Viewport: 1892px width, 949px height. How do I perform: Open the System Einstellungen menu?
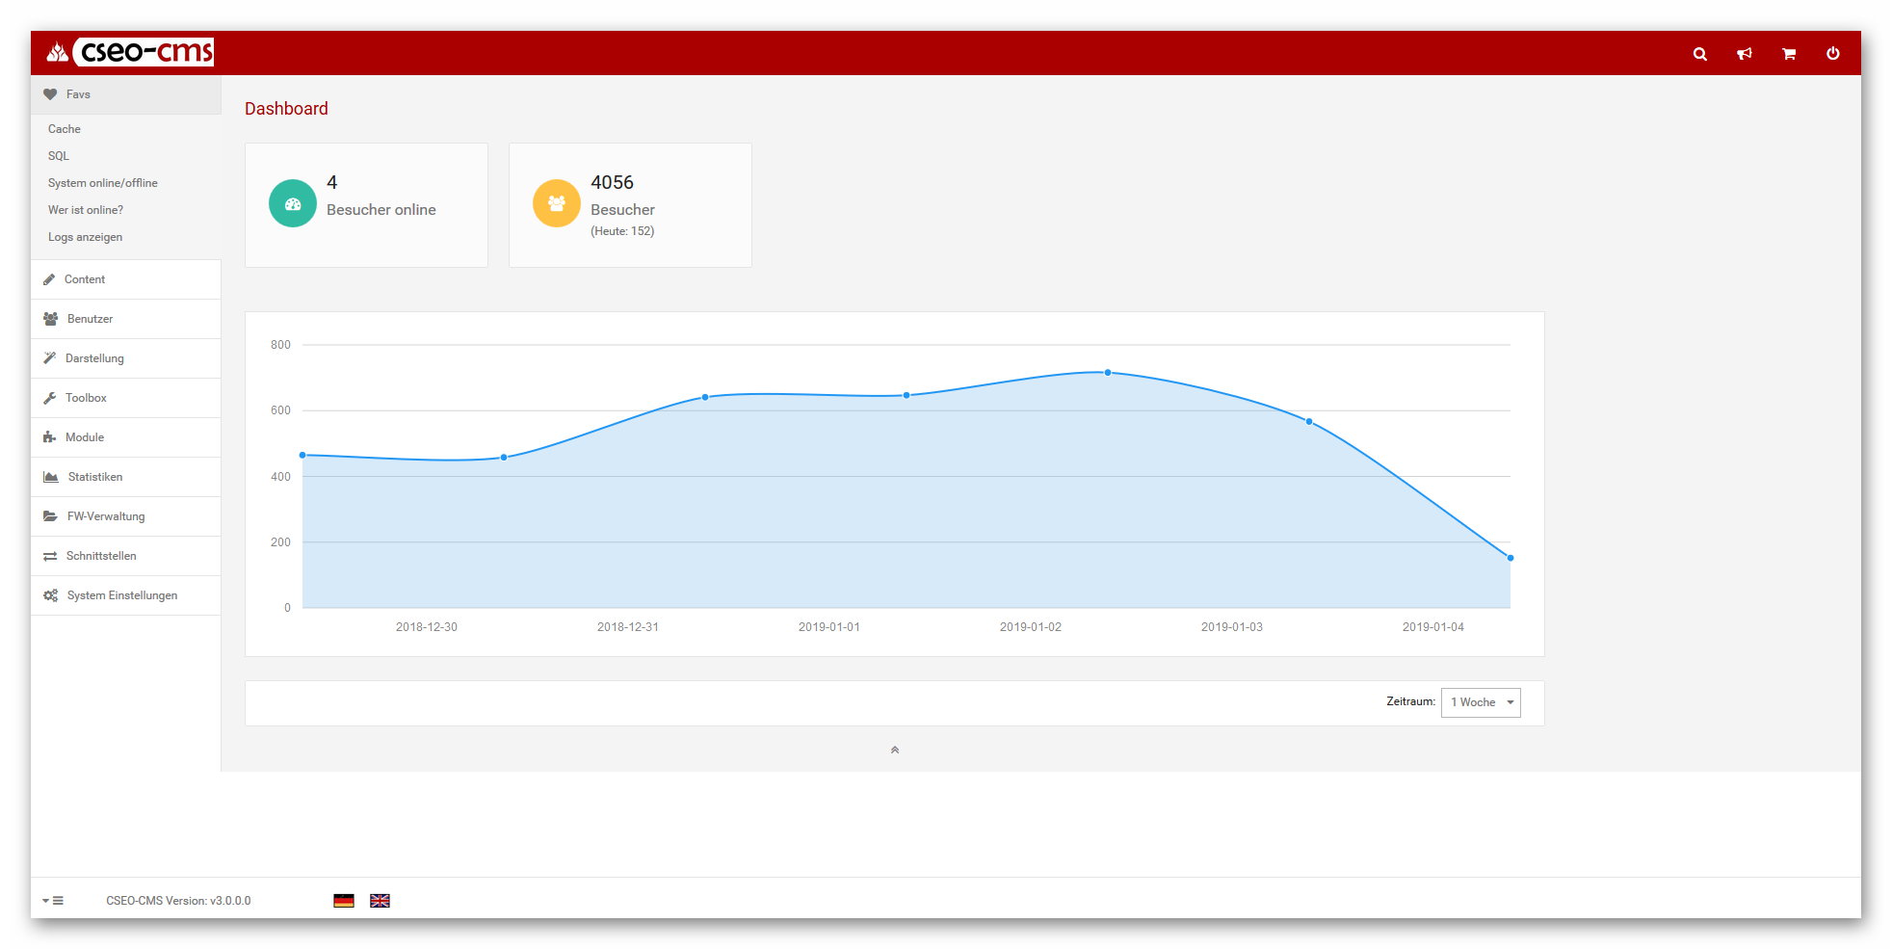click(x=126, y=595)
